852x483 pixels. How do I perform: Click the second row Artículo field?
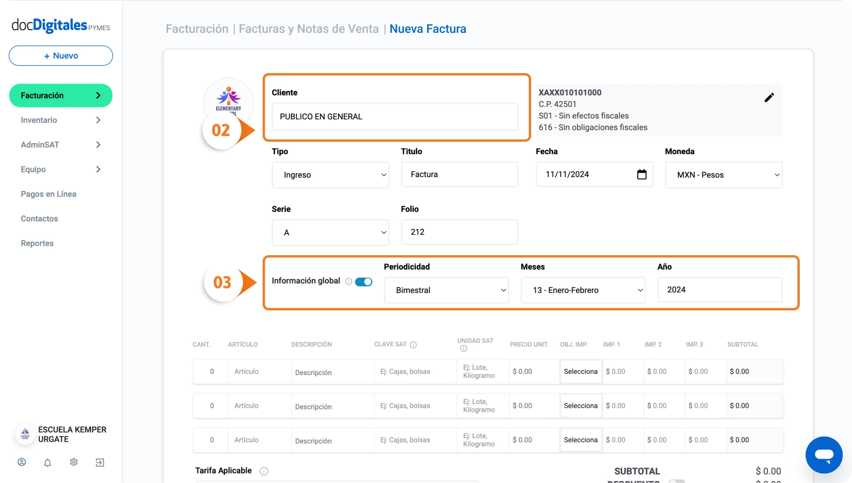coord(260,406)
